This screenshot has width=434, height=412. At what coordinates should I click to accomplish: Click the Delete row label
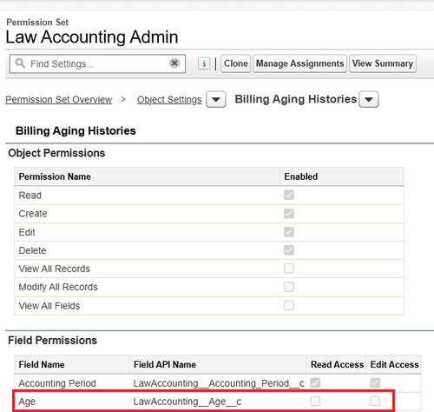(32, 250)
